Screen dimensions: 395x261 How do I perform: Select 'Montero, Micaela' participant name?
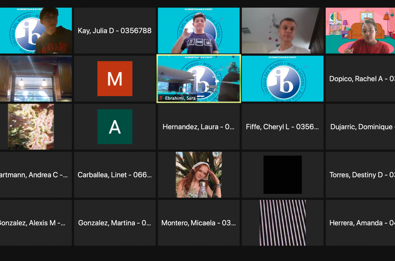point(199,223)
